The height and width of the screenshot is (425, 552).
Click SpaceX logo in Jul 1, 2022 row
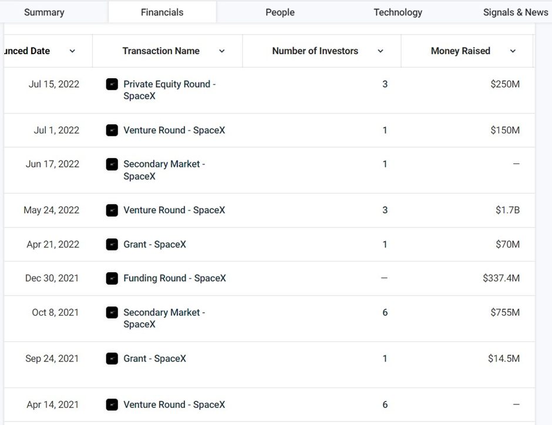point(112,130)
